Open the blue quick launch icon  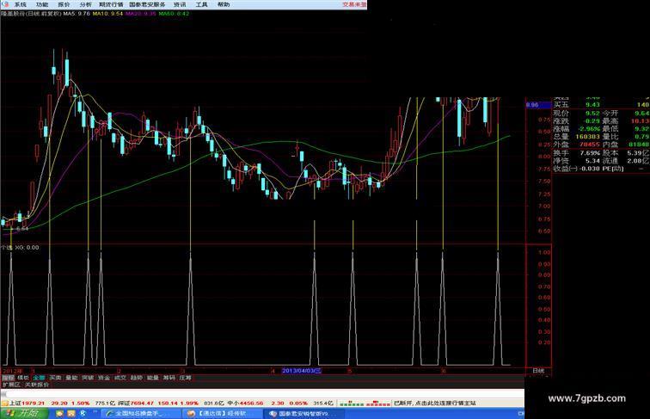83,414
